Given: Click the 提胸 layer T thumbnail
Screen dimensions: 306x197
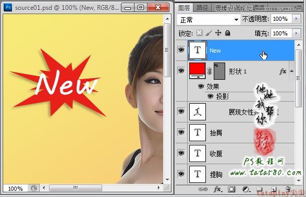Looking at the screenshot, I should (x=197, y=174).
